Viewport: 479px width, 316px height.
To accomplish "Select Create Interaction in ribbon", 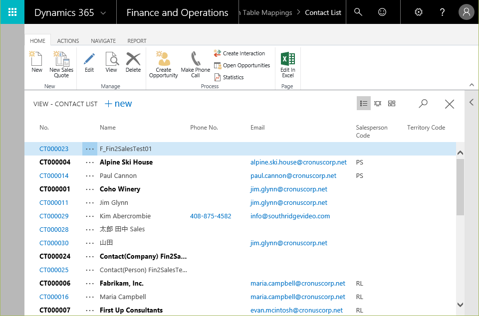I will (x=239, y=53).
